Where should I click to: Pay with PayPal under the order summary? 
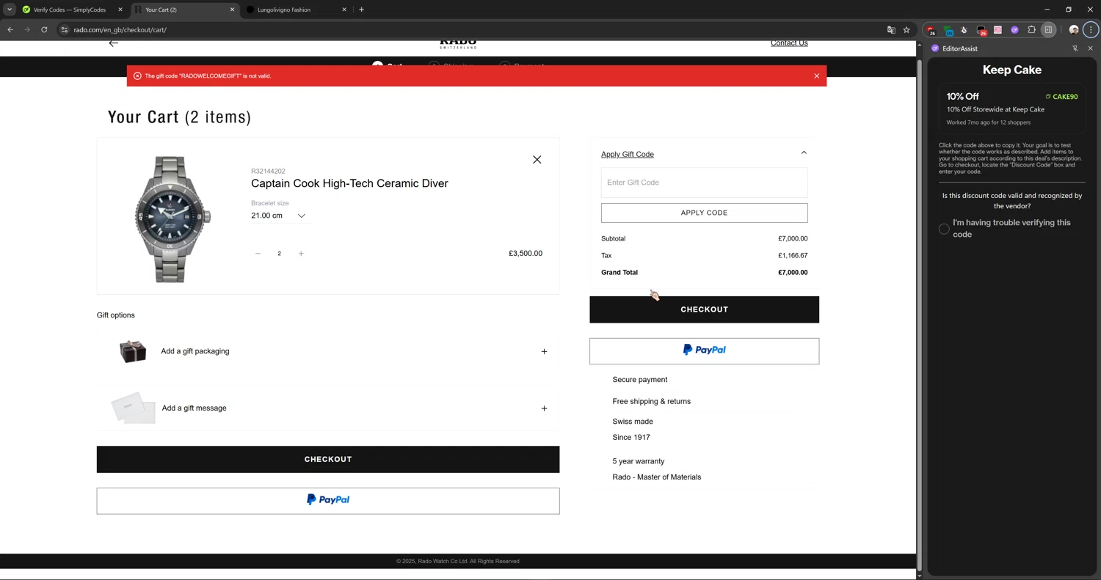pyautogui.click(x=704, y=350)
